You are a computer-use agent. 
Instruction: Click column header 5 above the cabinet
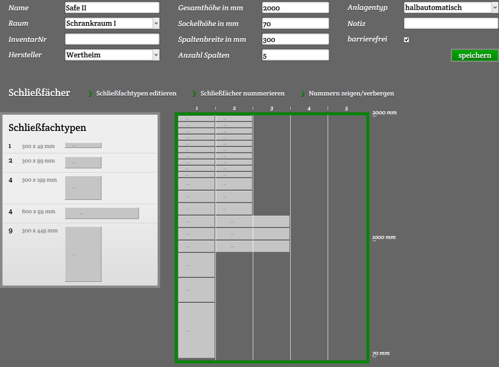346,108
